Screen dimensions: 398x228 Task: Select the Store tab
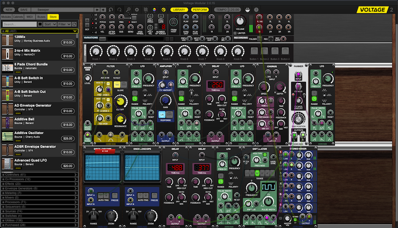53,17
